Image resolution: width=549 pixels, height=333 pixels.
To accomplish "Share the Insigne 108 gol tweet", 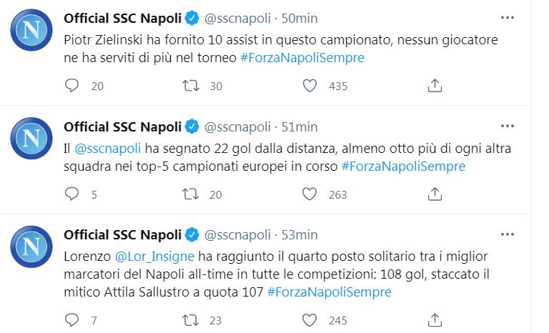I will click(x=434, y=319).
